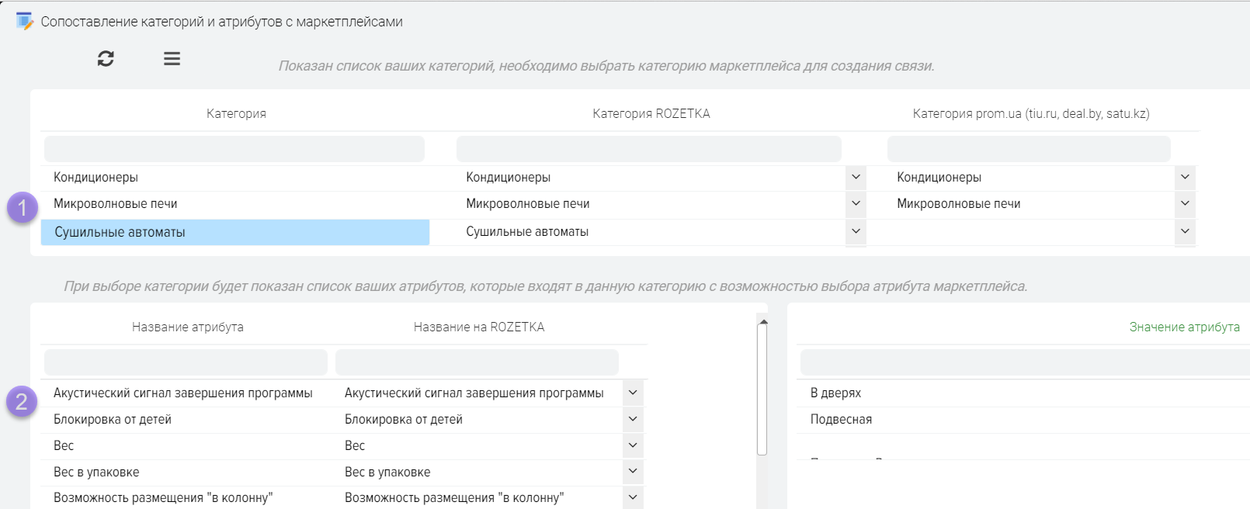Open empty prom.ua dropdown for Сушильные автоматы
The height and width of the screenshot is (509, 1250).
[x=1185, y=231]
